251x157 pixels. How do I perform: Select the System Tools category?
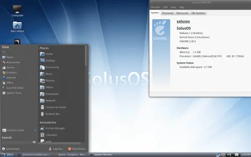pos(12,93)
